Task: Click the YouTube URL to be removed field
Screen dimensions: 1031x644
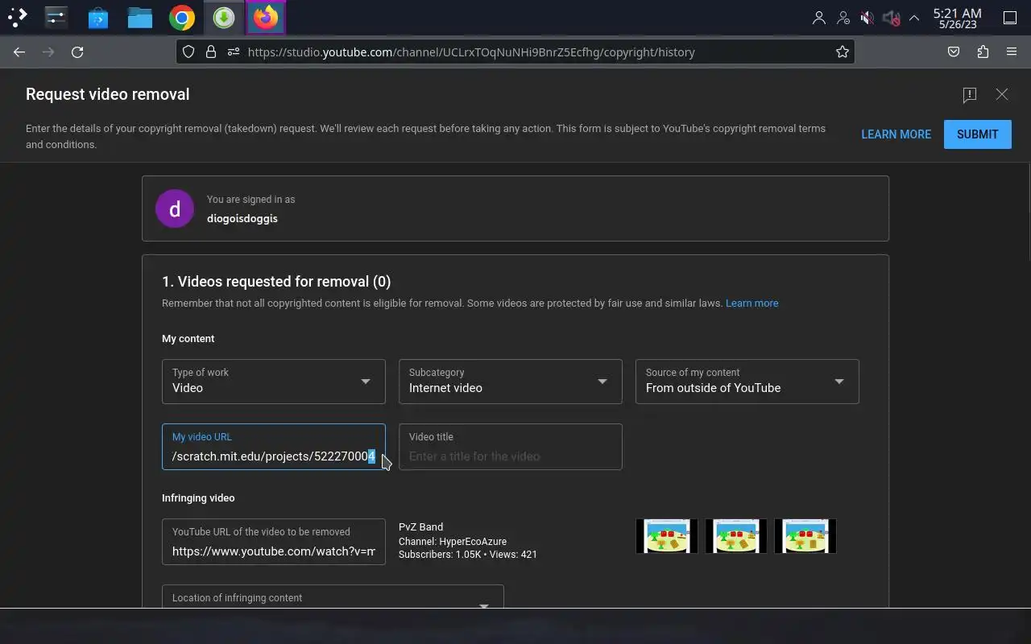Action: [274, 542]
